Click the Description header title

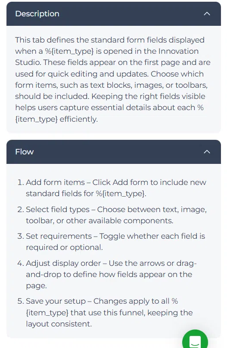[37, 14]
